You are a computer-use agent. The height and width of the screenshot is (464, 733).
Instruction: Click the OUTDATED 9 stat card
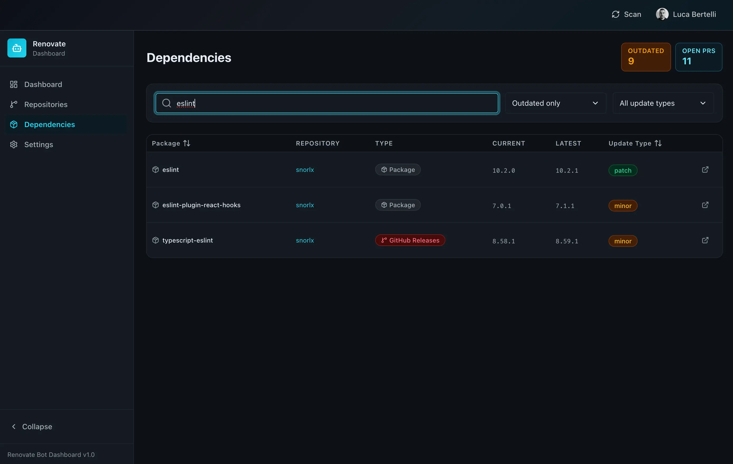click(646, 57)
